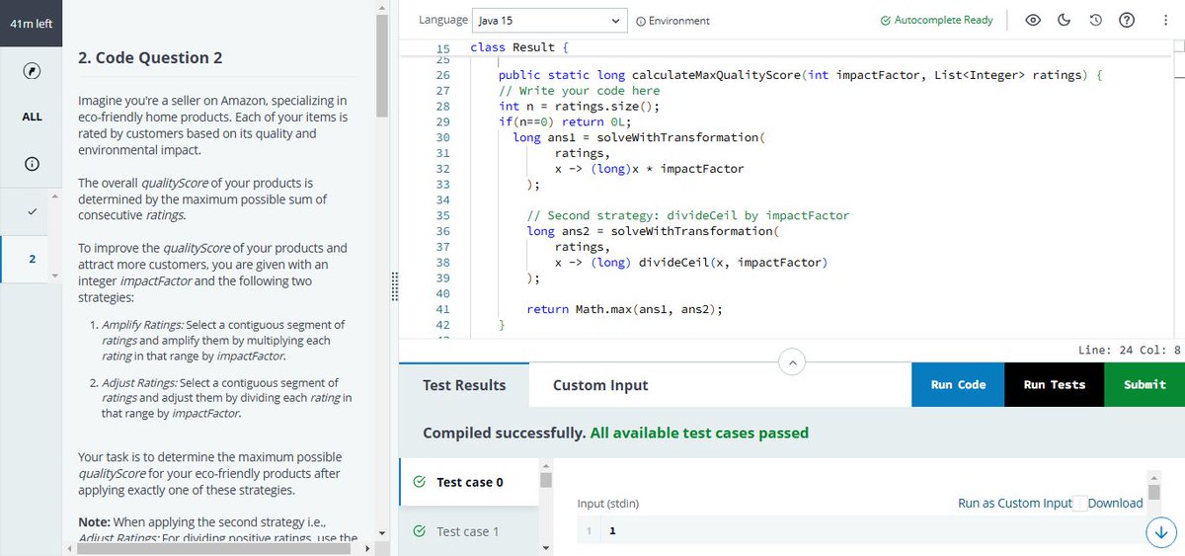This screenshot has width=1185, height=556.
Task: Open the Environment info link
Action: 672,21
